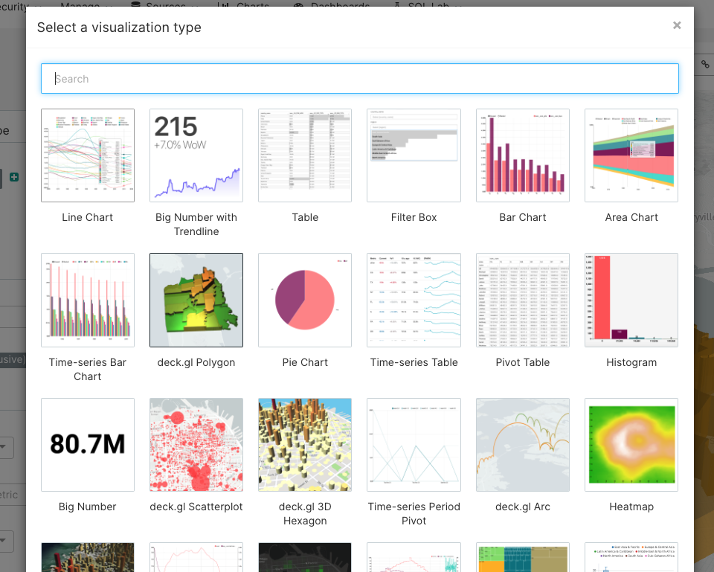Select the Filter Box thumbnail

tap(414, 155)
